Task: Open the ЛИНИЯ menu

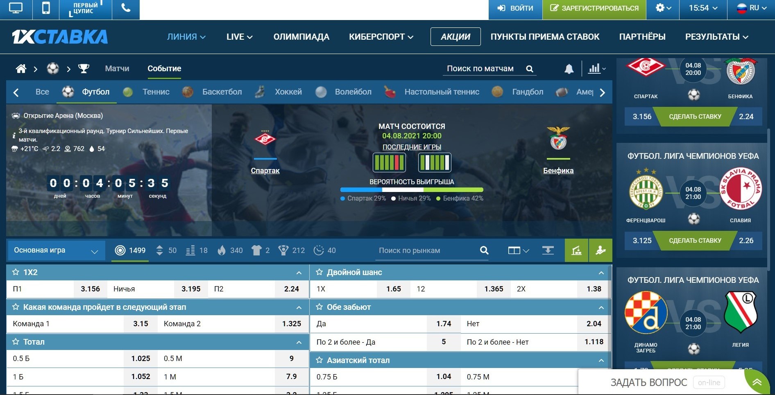Action: click(x=186, y=37)
